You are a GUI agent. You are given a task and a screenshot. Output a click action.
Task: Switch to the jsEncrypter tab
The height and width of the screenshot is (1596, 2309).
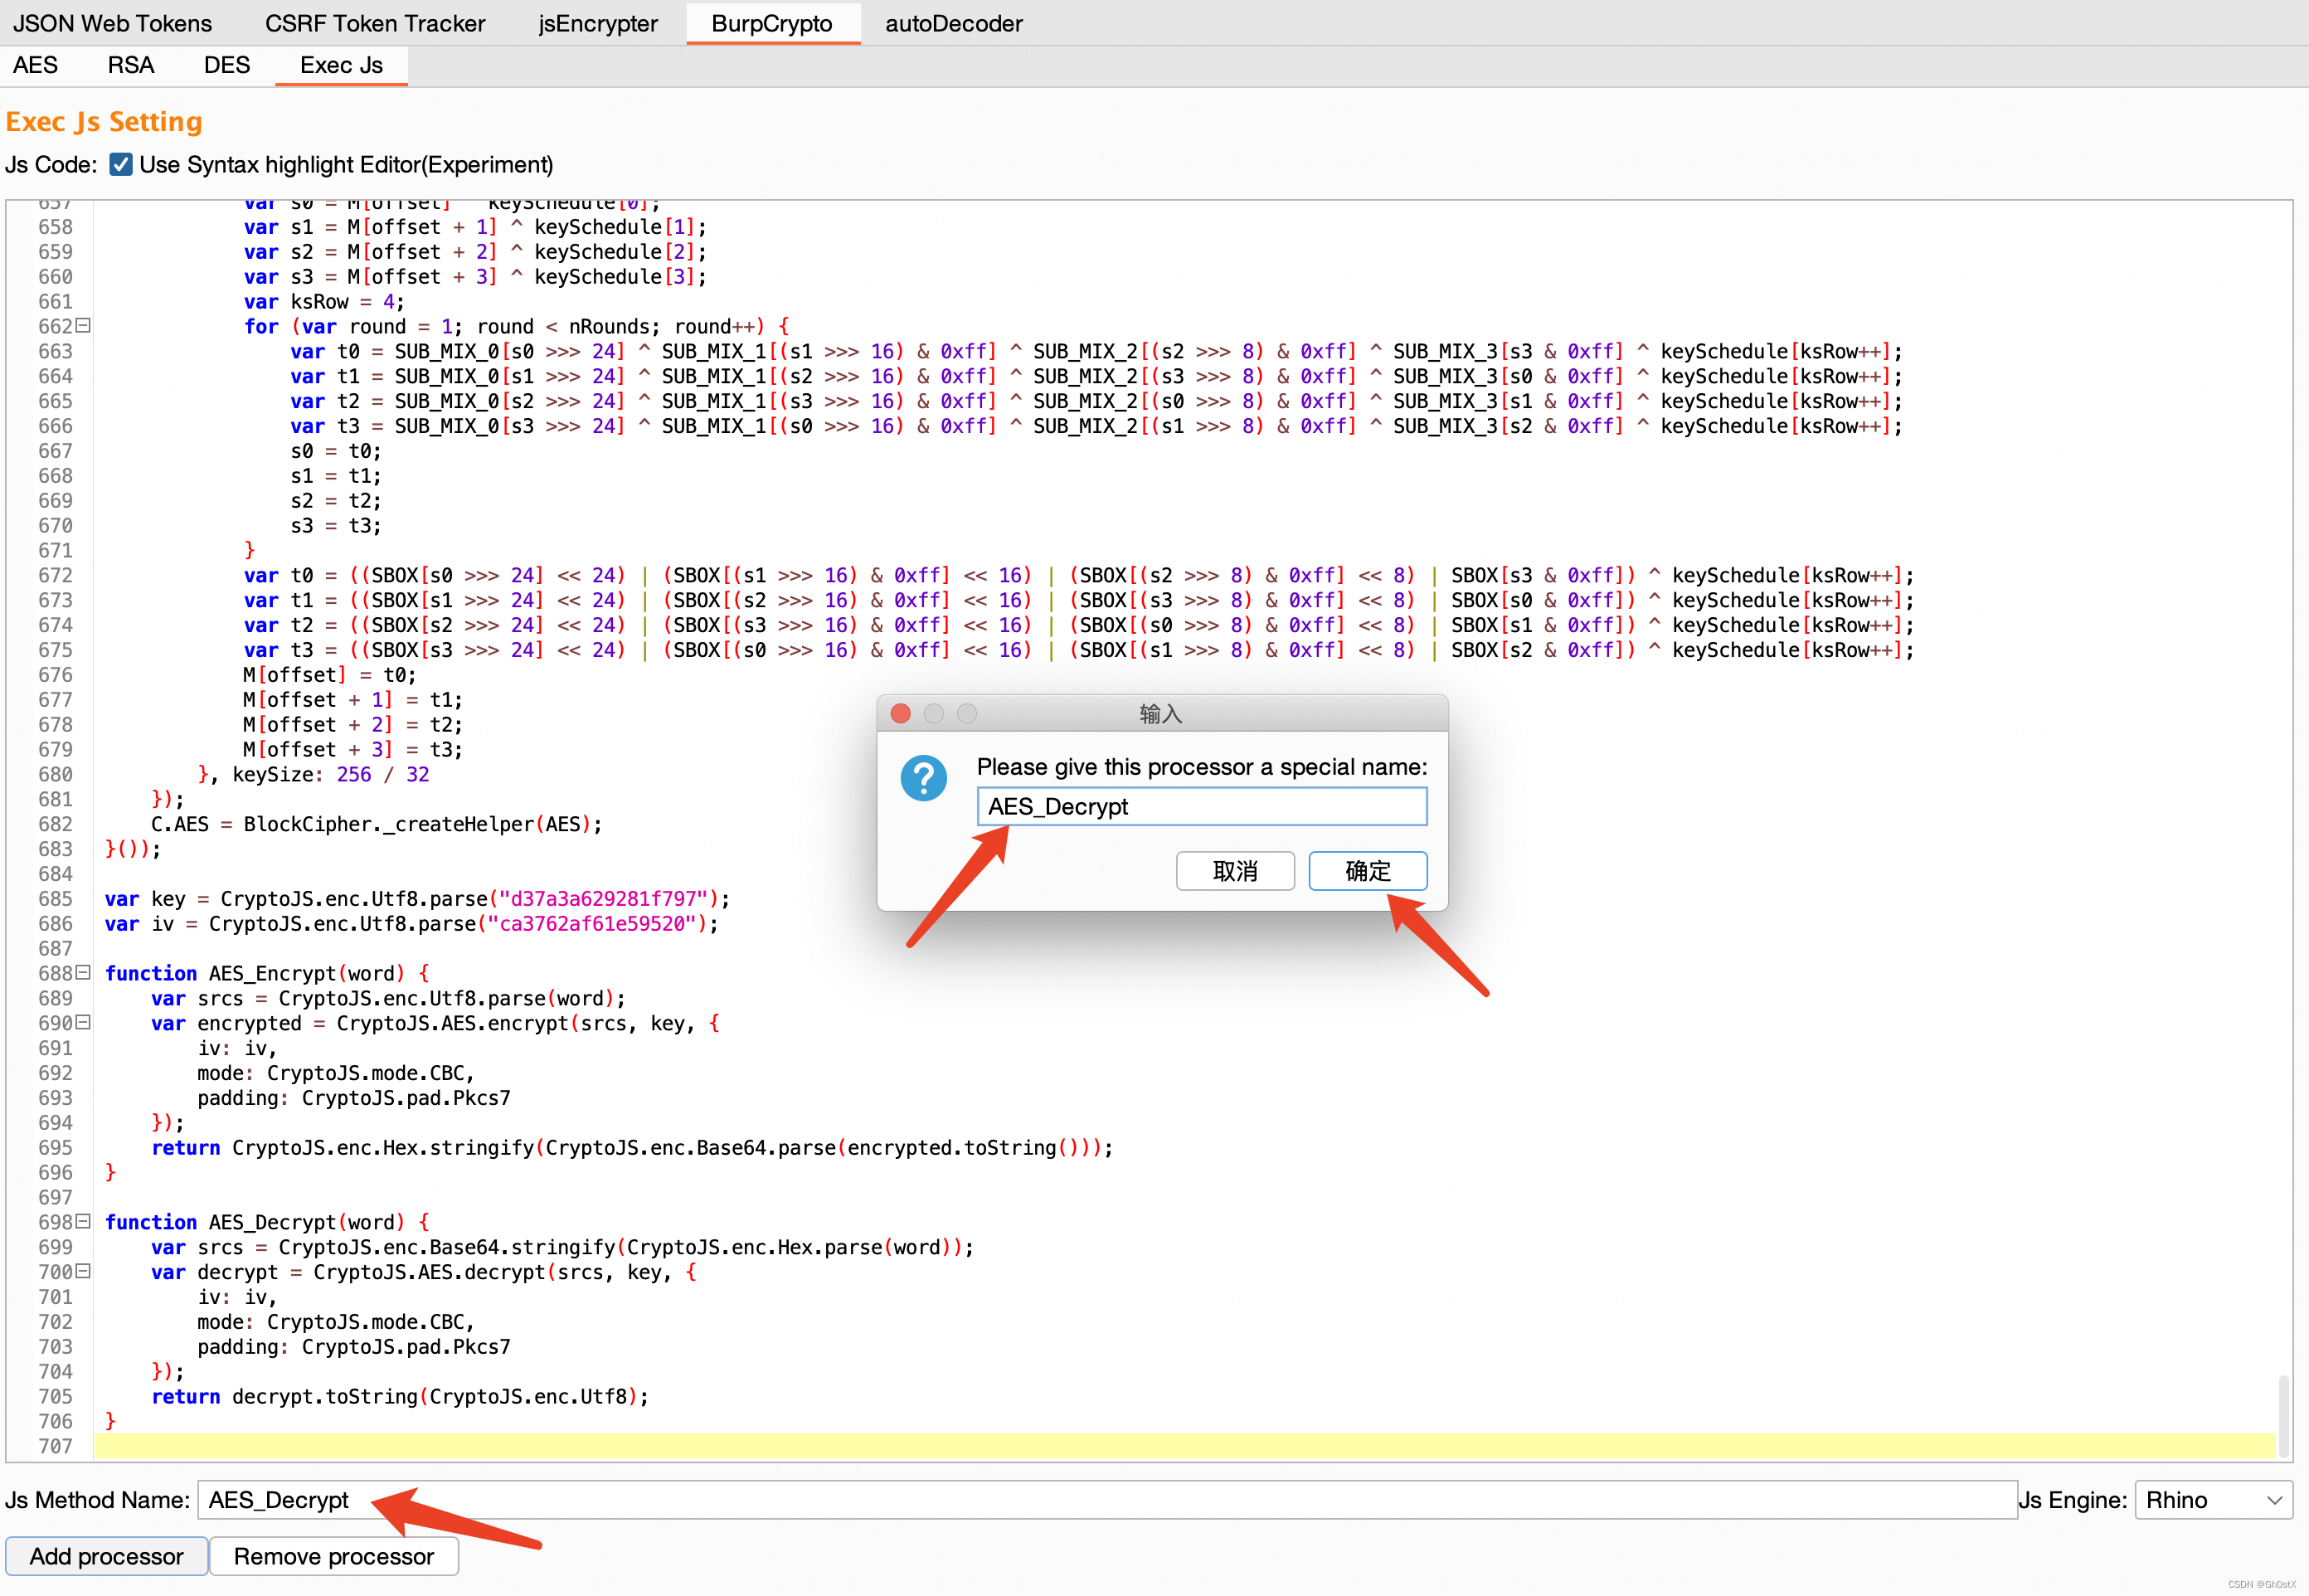pyautogui.click(x=598, y=23)
